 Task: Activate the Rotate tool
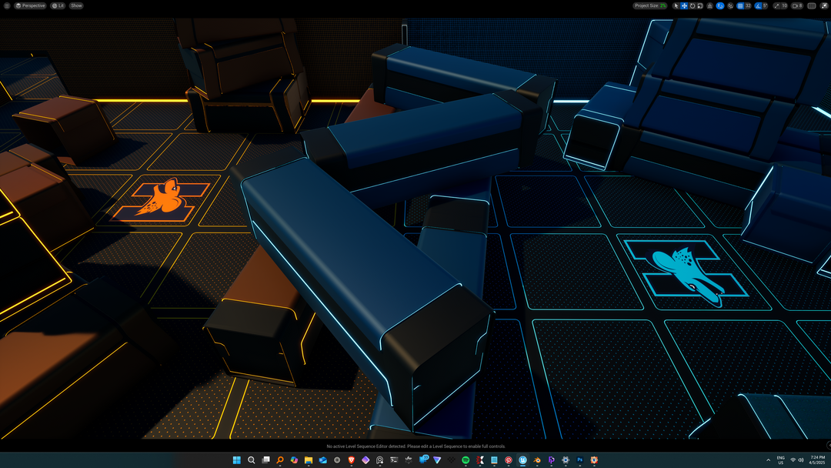[692, 5]
